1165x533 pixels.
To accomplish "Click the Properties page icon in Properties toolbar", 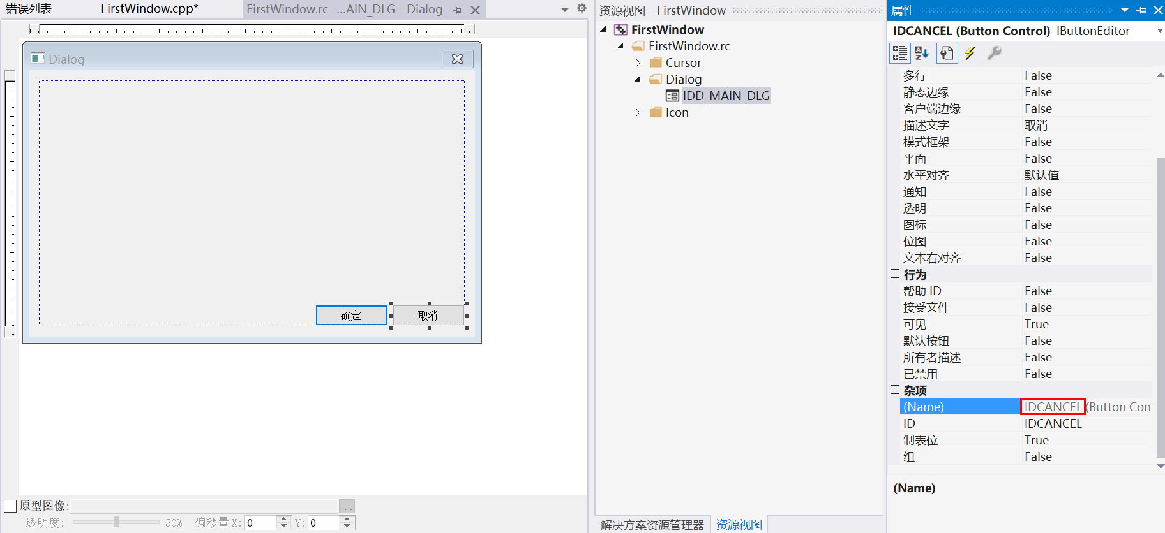I will (947, 53).
